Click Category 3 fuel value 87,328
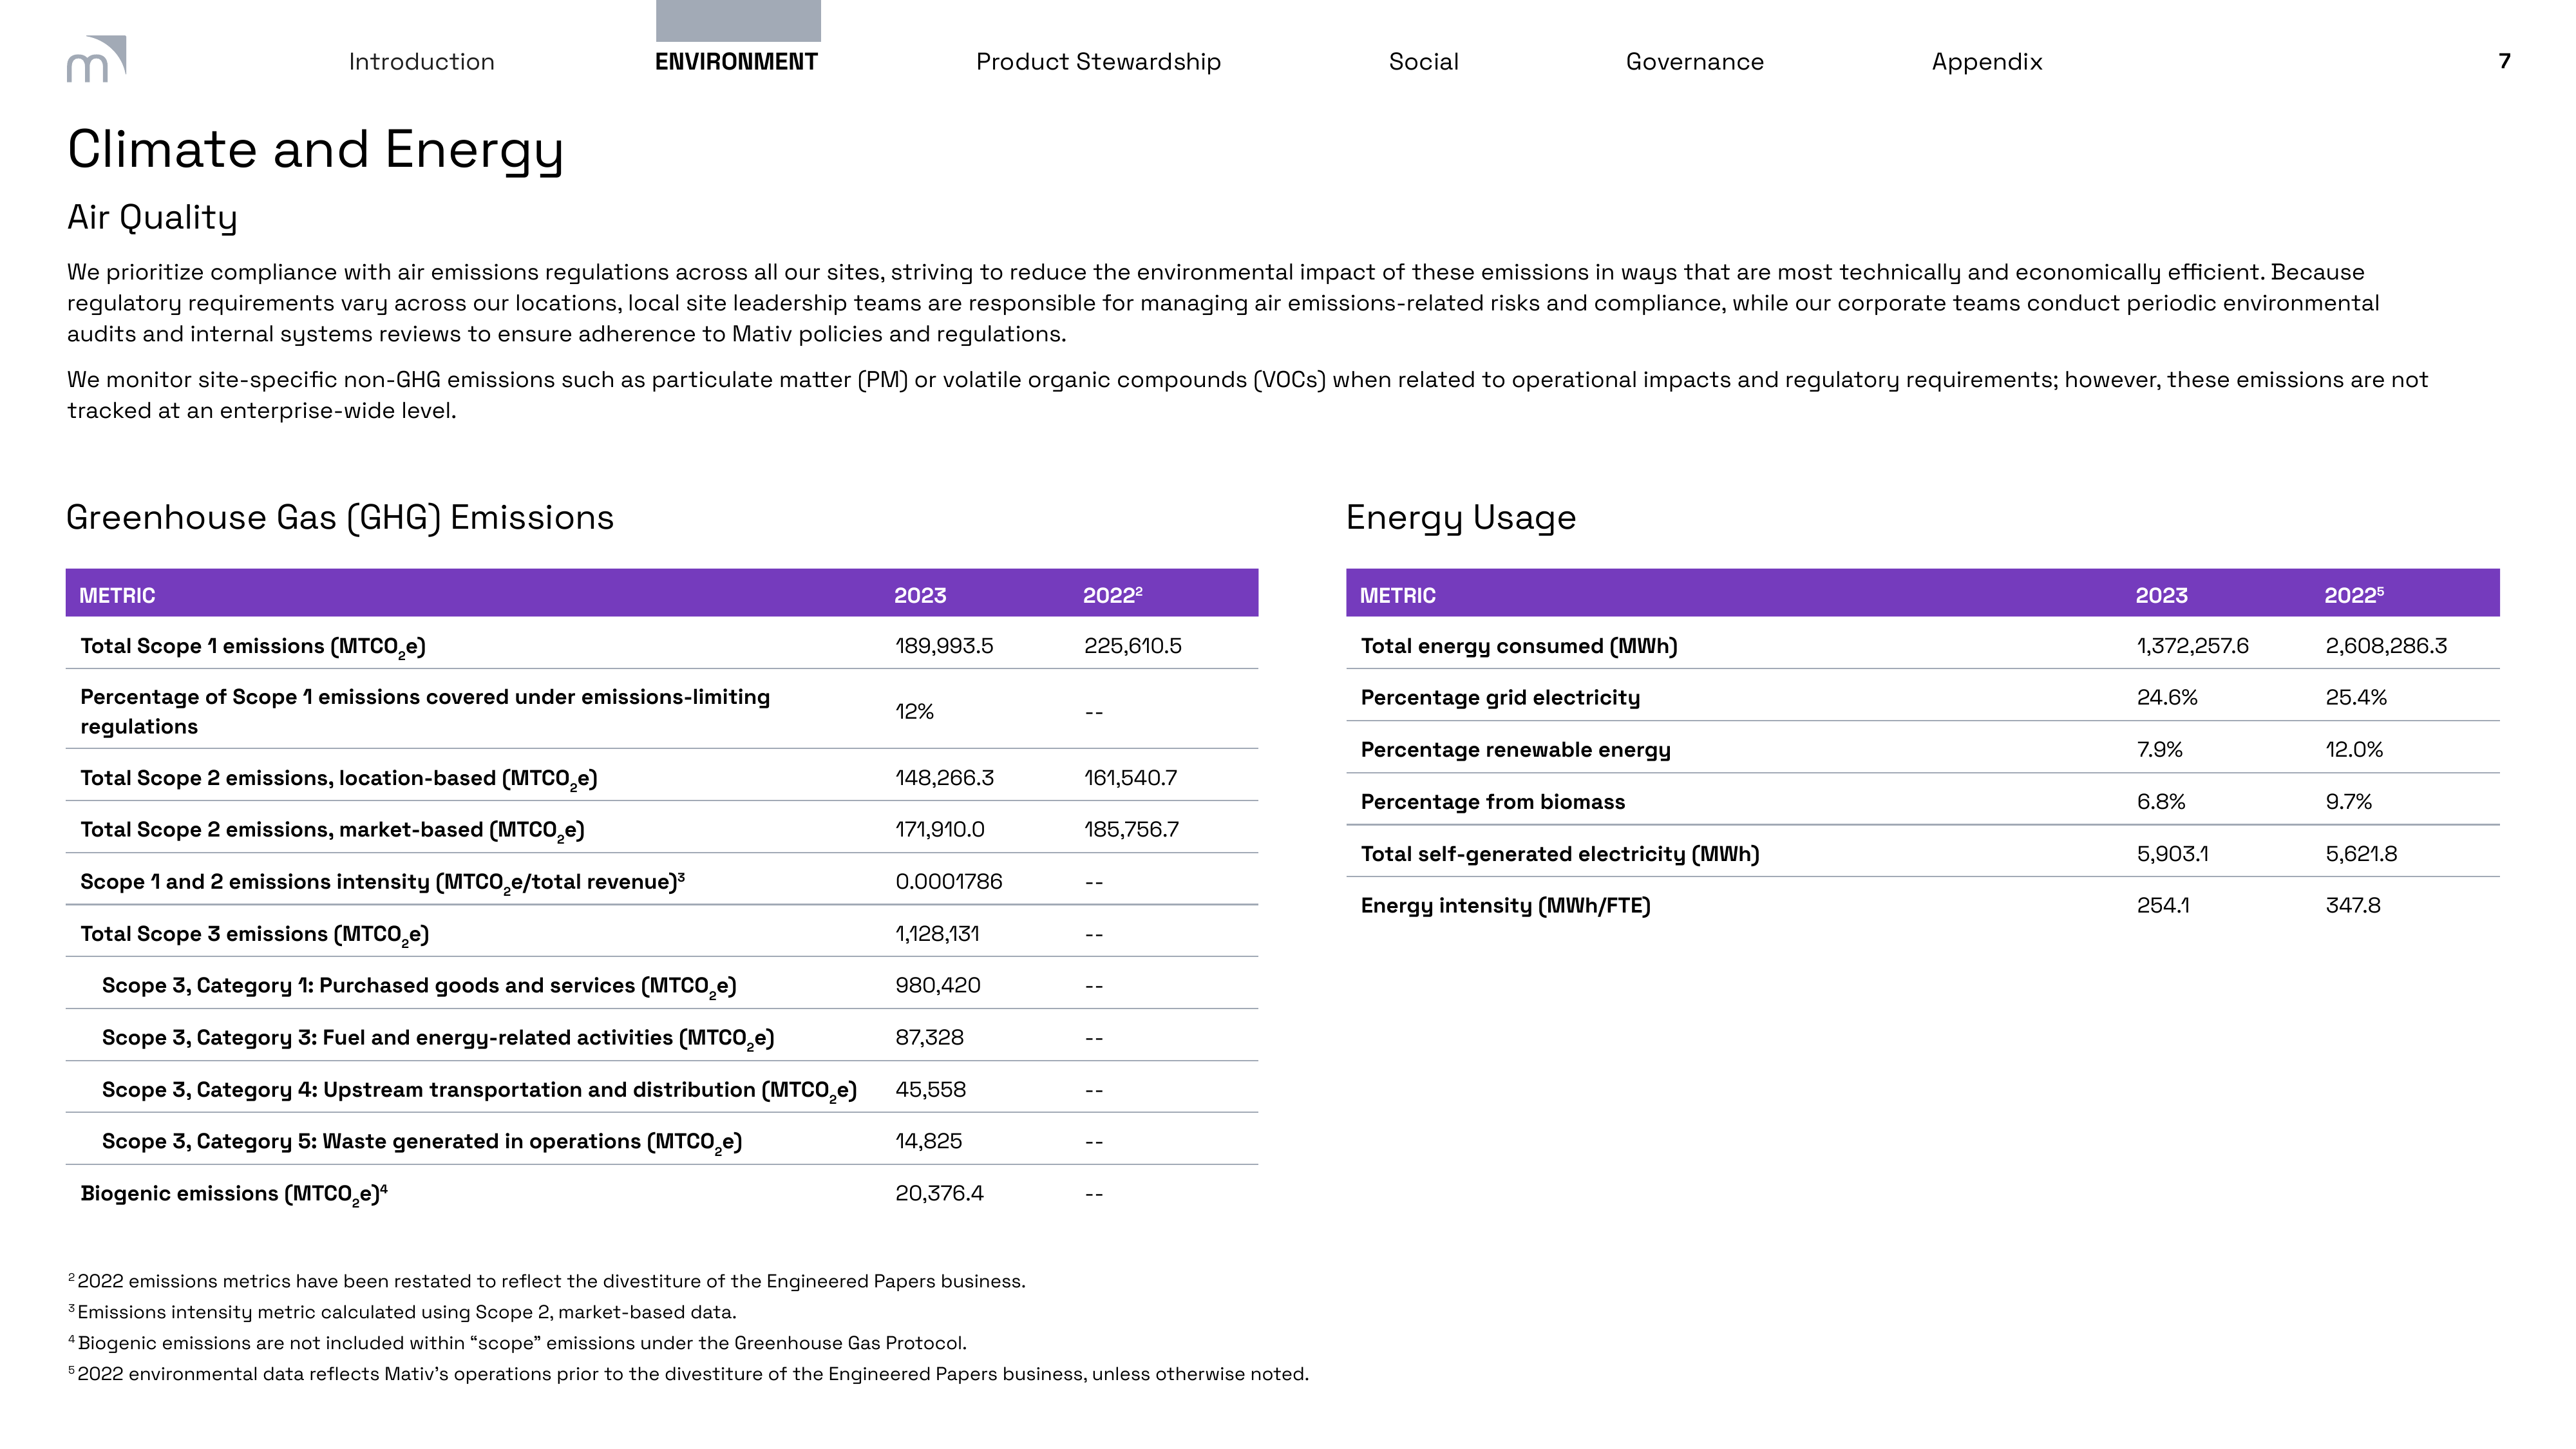The height and width of the screenshot is (1449, 2576). click(x=929, y=1037)
